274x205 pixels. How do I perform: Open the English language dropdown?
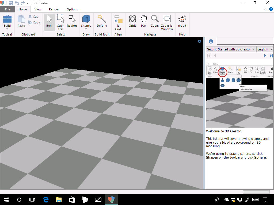click(265, 49)
